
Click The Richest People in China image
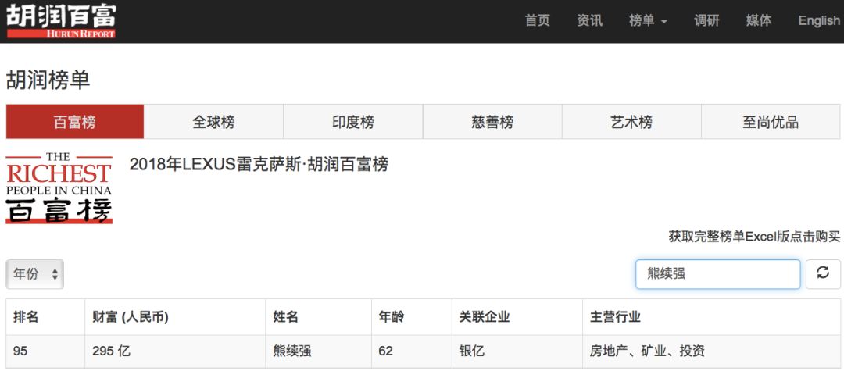[x=59, y=187]
